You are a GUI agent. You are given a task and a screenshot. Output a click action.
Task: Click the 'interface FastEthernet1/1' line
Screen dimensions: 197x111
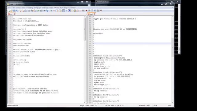[106, 95]
